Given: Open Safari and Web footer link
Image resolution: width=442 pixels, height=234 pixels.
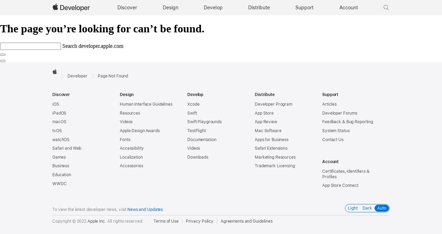Looking at the screenshot, I should [x=67, y=148].
